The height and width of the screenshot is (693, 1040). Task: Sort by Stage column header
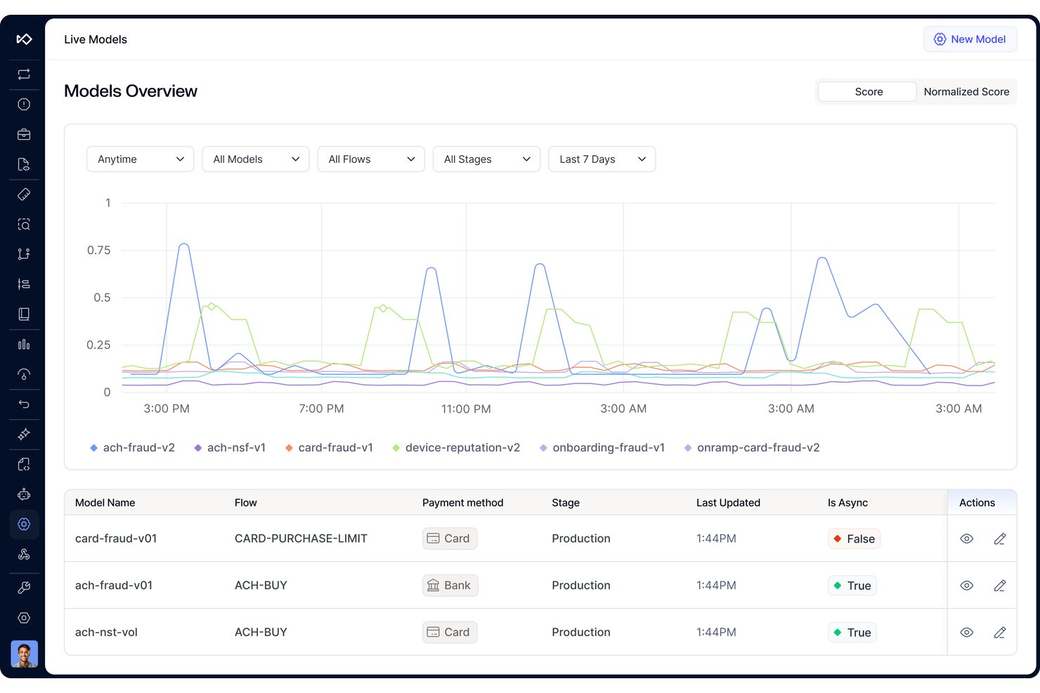tap(566, 503)
